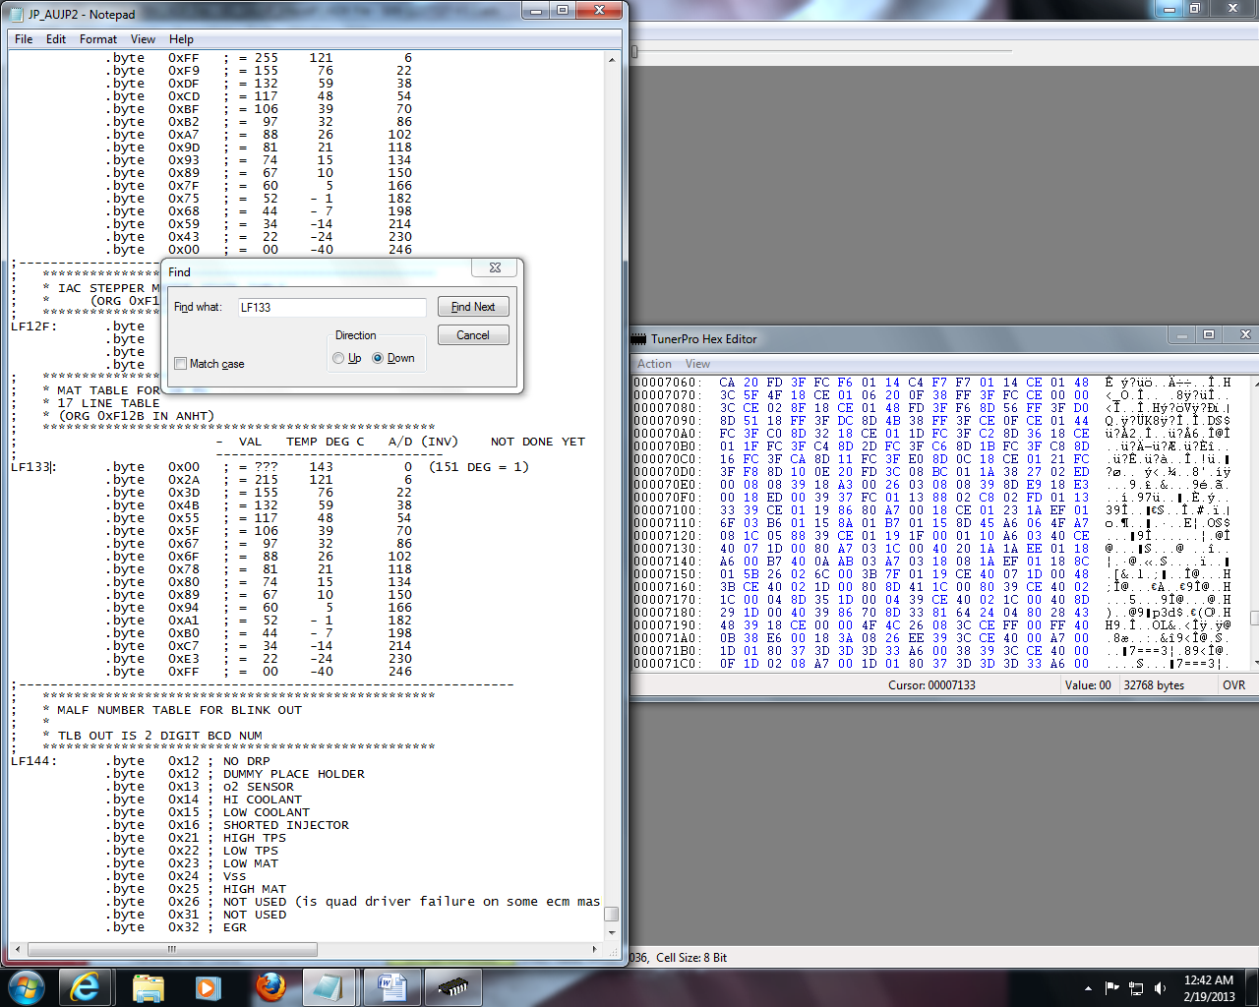Click the MALF NUMBER TABLE FOR BLINK OUT text

click(179, 710)
